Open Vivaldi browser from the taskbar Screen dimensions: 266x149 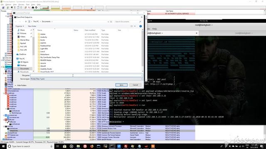tap(85, 146)
